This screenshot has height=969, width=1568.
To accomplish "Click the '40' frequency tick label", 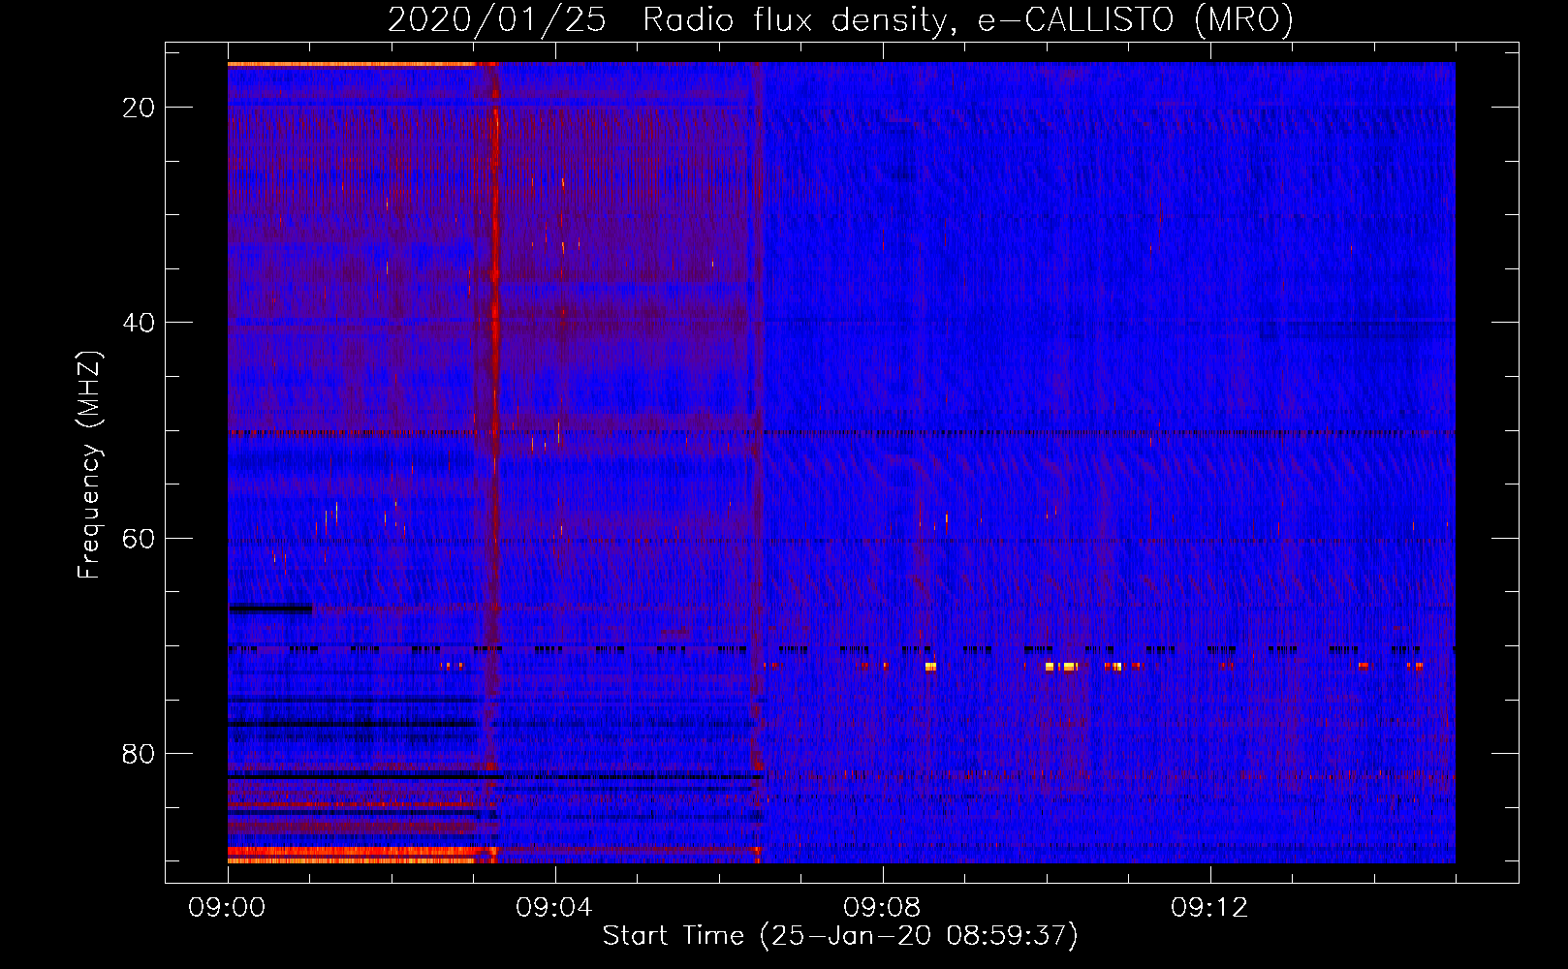I will (x=139, y=323).
